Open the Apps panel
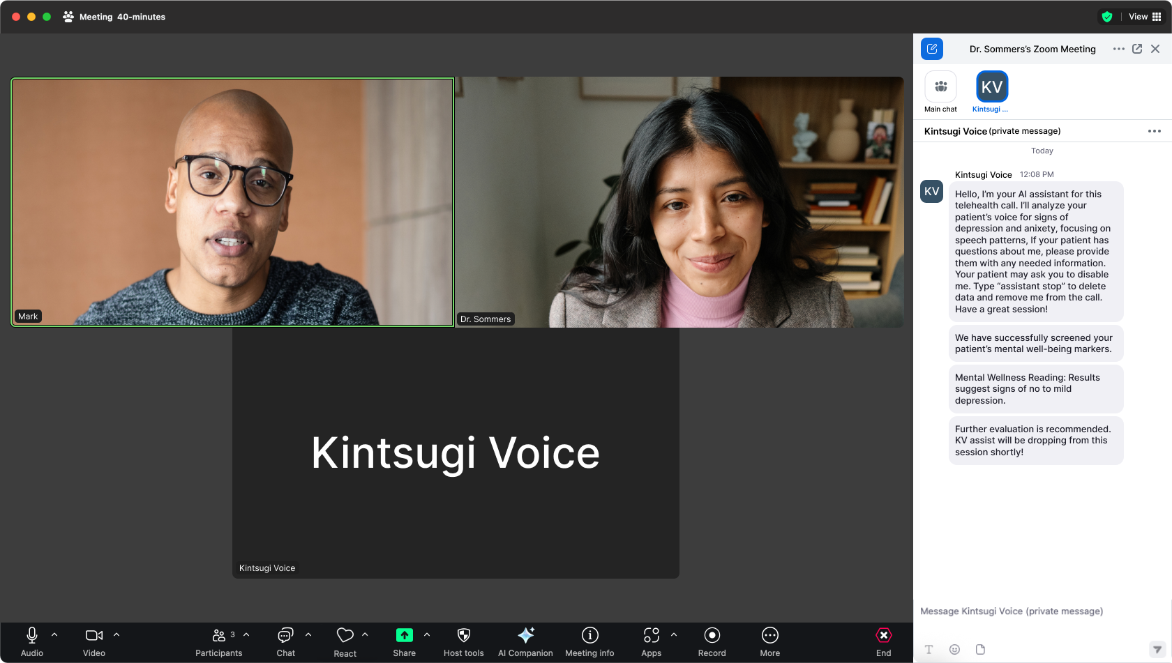Viewport: 1172px width, 663px height. click(x=652, y=642)
